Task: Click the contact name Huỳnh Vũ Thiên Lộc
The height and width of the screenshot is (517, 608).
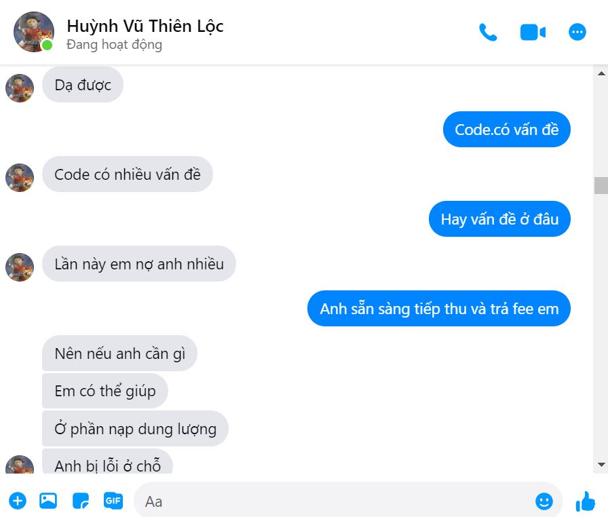Action: 145,26
